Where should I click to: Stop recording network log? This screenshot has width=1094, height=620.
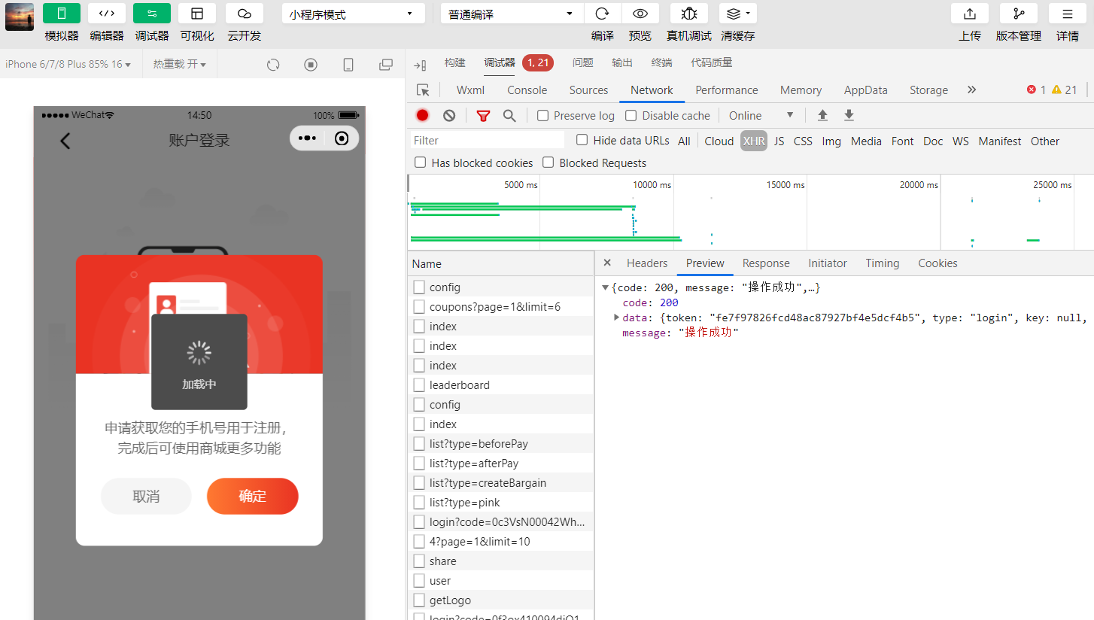click(x=423, y=115)
